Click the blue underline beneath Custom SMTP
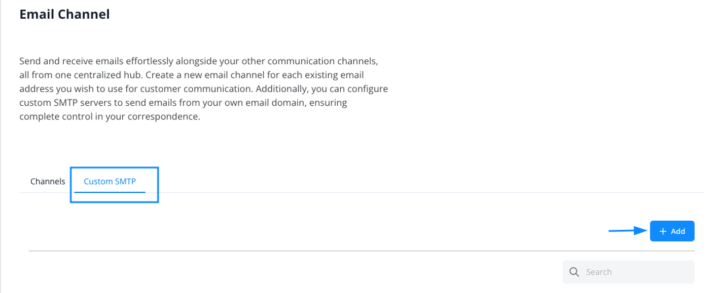The image size is (718, 293). [110, 192]
